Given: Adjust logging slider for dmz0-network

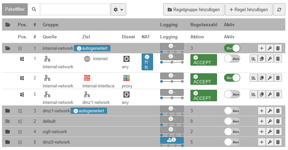Looking at the screenshot, I should 172,146.
